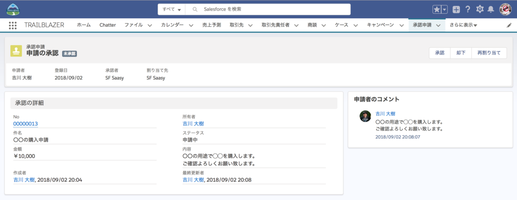Select the 承認申請 tab
The height and width of the screenshot is (200, 517).
[422, 25]
